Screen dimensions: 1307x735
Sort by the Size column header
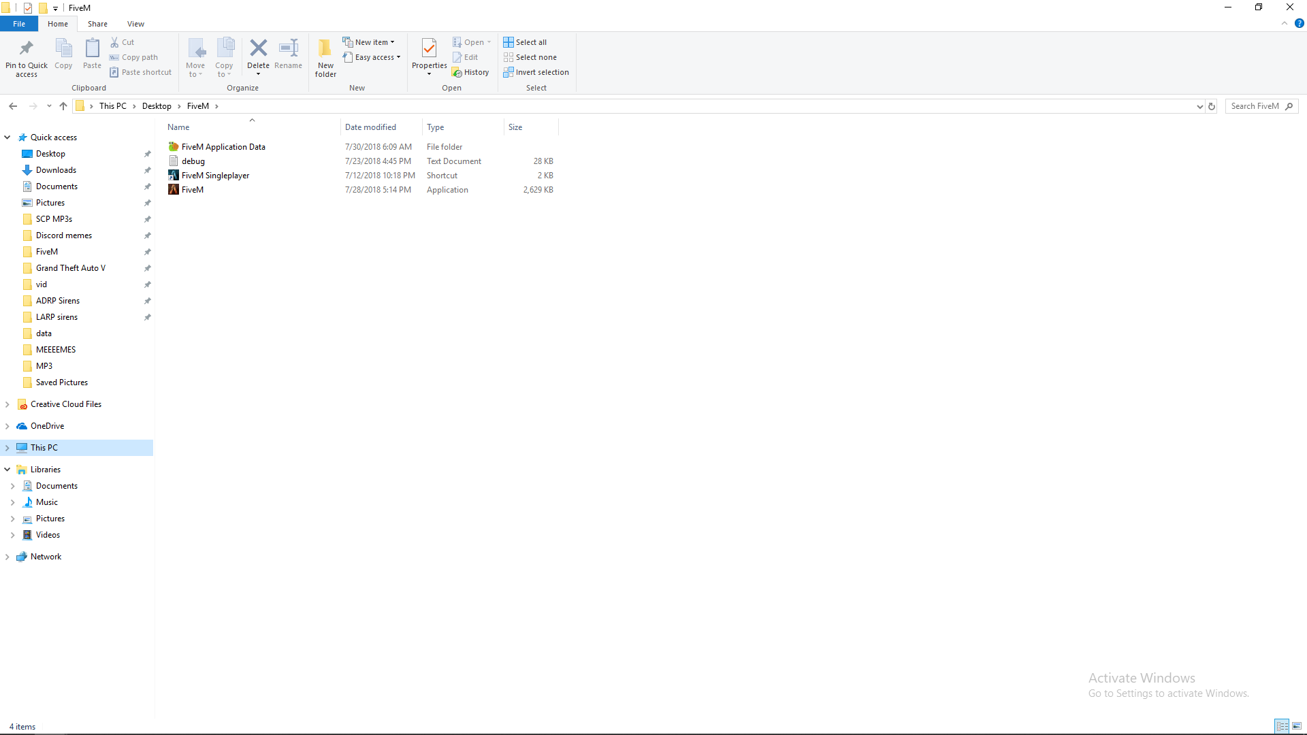[531, 127]
